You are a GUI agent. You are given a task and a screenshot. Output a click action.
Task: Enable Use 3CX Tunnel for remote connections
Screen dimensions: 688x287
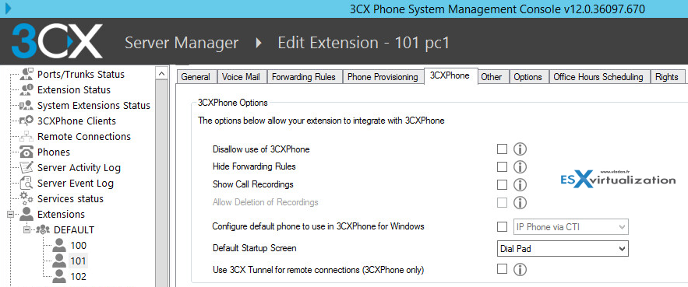[502, 268]
